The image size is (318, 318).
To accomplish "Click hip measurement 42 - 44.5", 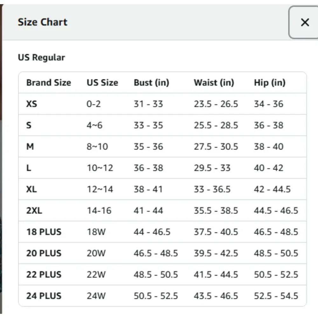I will point(272,189).
